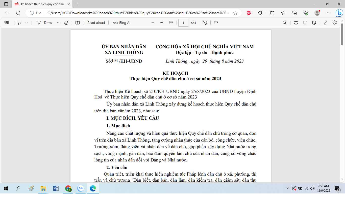
Task: Open File Explorer from the taskbar
Action: (x=43, y=188)
